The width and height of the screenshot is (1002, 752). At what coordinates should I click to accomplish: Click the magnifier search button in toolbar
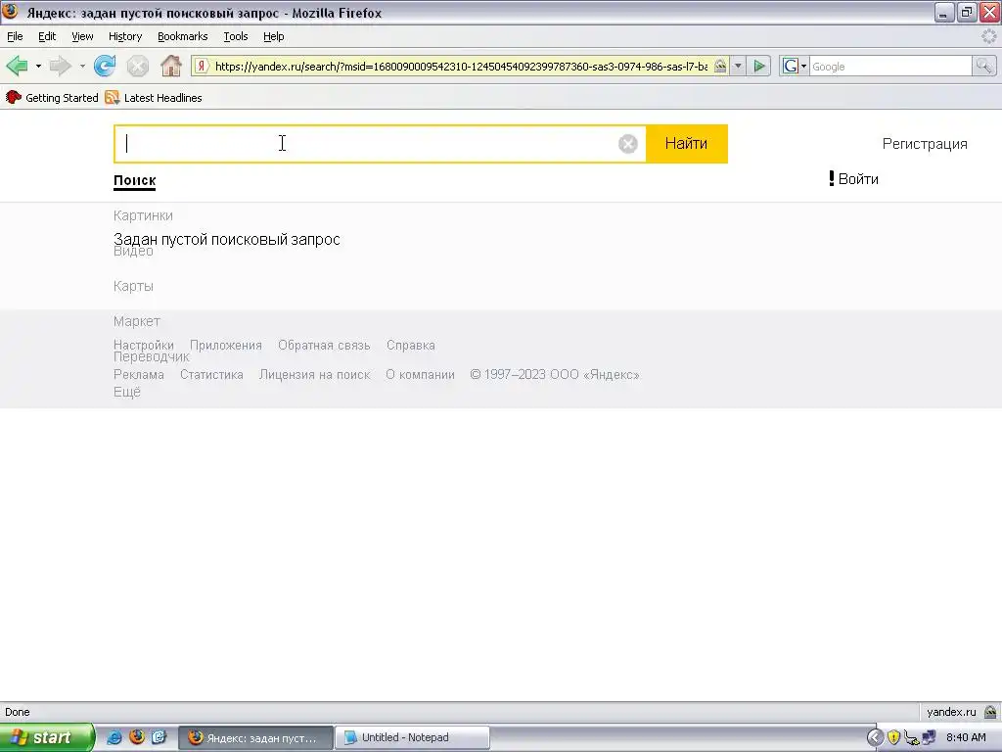(x=983, y=66)
